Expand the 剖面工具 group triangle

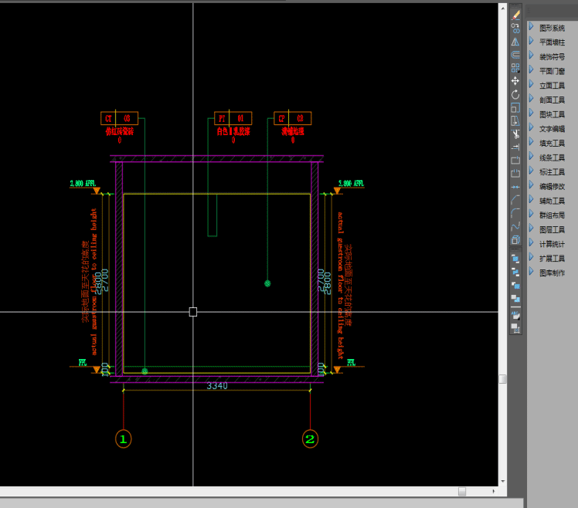click(x=531, y=98)
